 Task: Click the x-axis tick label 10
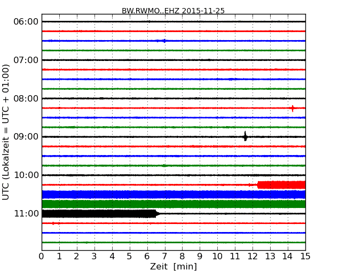[x=217, y=256]
